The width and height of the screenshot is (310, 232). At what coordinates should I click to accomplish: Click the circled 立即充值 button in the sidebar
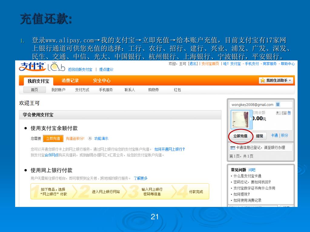pyautogui.click(x=240, y=136)
